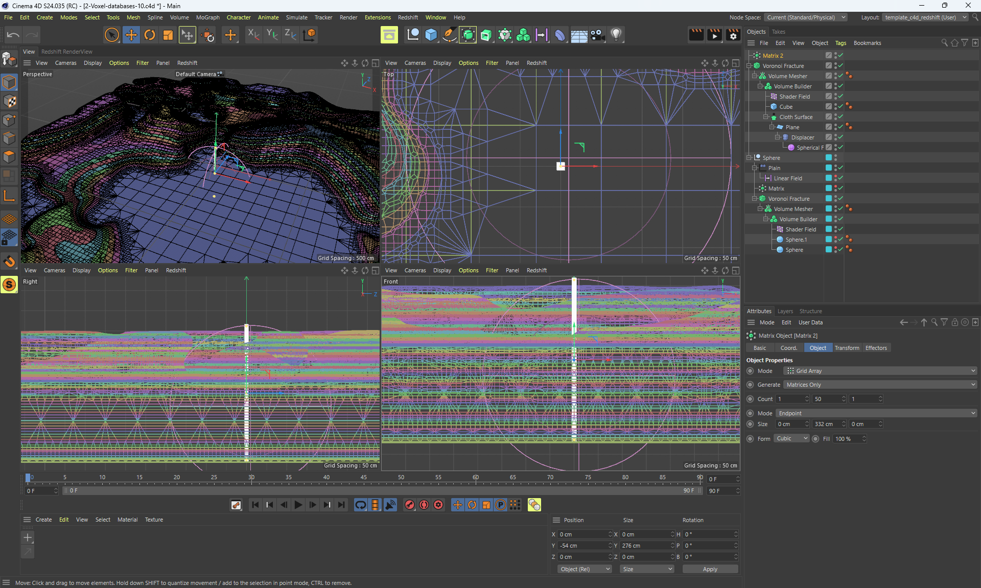
Task: Click the Light object icon
Action: click(616, 35)
